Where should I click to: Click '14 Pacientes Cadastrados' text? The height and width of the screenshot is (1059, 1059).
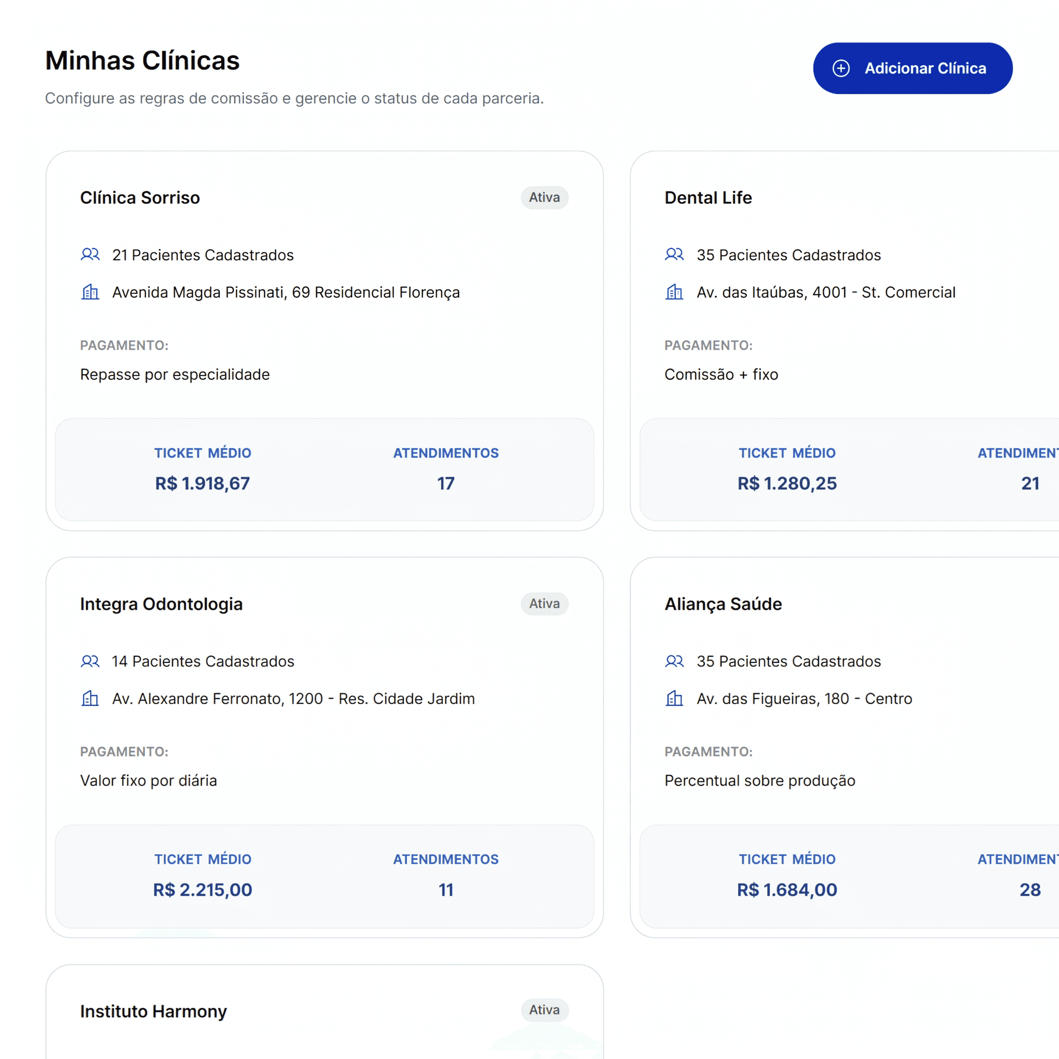(x=203, y=661)
